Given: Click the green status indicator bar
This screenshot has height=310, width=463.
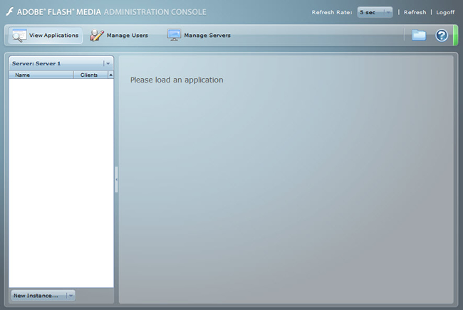Looking at the screenshot, I should (455, 36).
